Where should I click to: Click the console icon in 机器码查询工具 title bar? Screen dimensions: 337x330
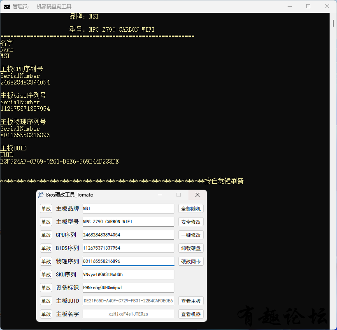point(7,7)
